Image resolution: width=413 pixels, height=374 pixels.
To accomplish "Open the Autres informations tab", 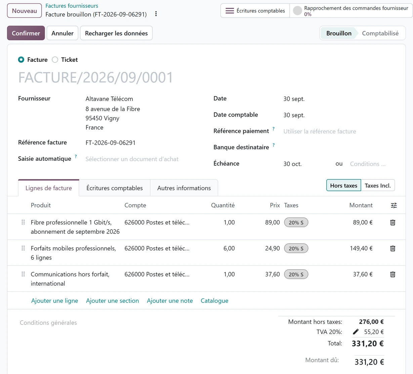I will 184,188.
